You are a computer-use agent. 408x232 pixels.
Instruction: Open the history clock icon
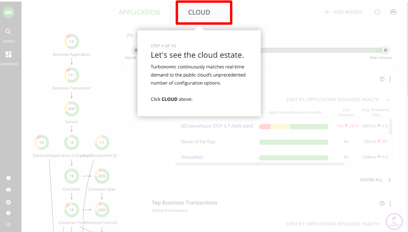pos(377,12)
